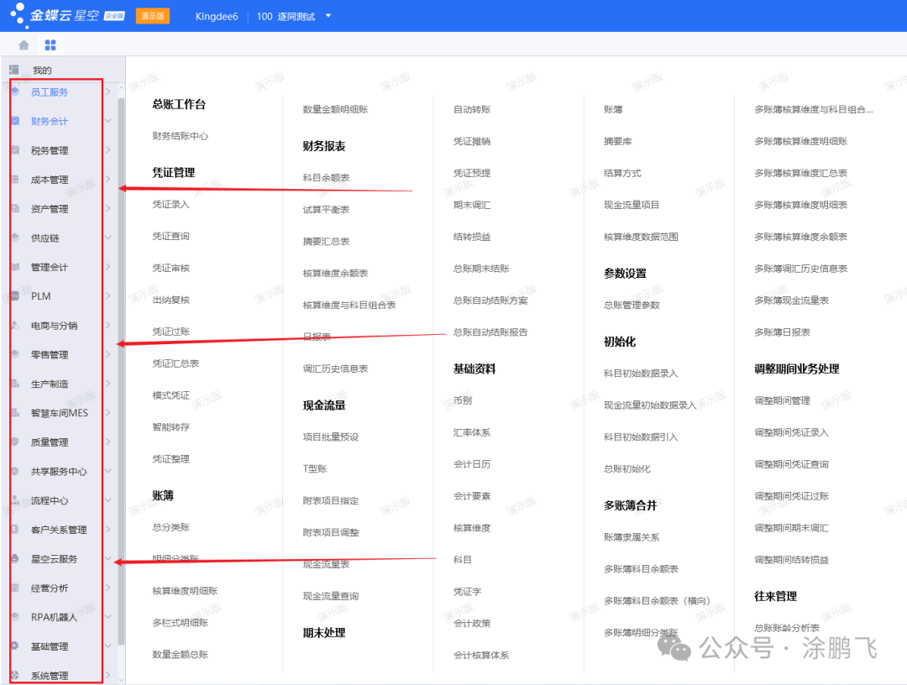Click the home icon in tab bar

24,44
